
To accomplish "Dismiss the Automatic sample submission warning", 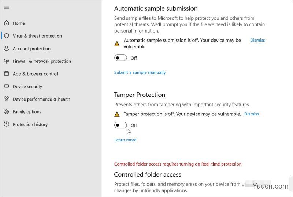I will (257, 40).
